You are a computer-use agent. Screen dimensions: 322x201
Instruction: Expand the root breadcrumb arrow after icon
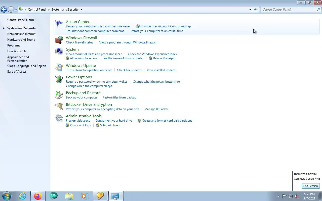pos(25,10)
